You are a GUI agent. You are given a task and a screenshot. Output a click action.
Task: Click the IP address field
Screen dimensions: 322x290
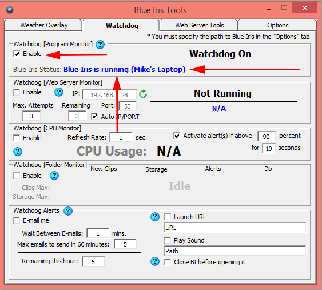[x=109, y=95]
